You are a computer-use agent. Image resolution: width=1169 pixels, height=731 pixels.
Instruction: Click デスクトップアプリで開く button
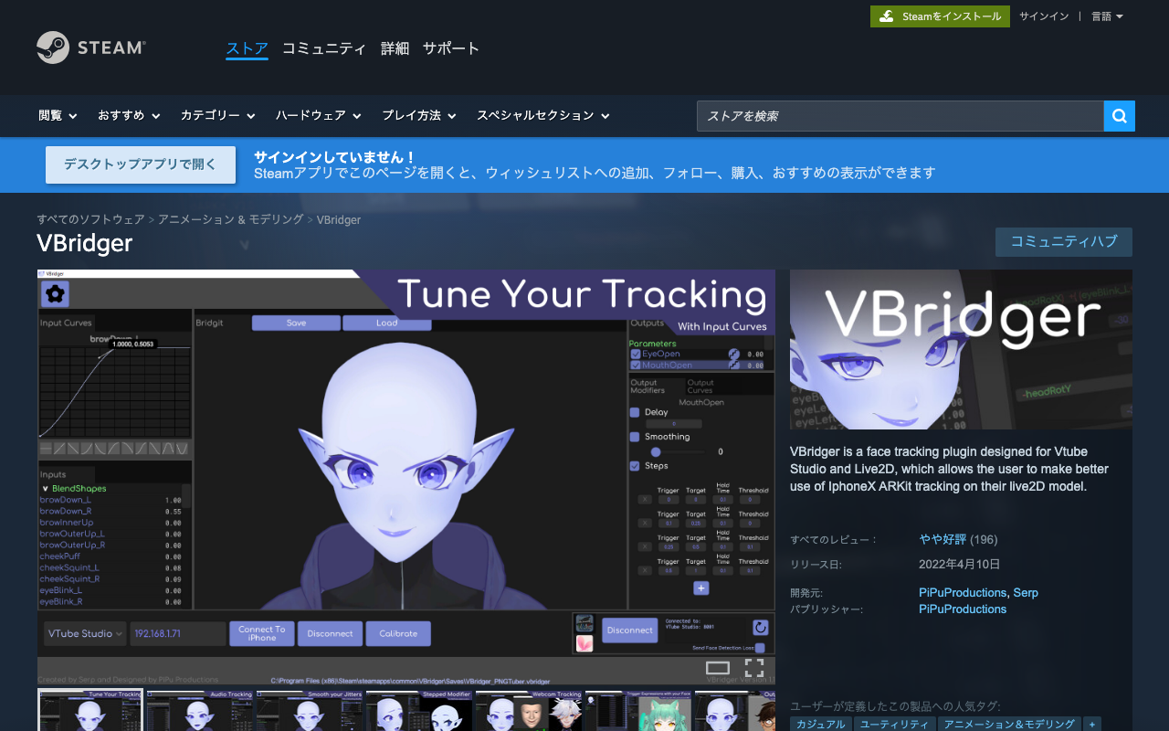(x=141, y=164)
